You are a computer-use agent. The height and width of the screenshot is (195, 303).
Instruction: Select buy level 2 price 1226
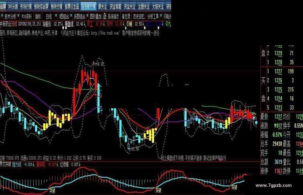(278, 80)
